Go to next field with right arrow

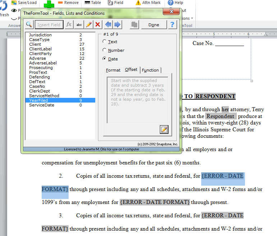click(x=117, y=25)
